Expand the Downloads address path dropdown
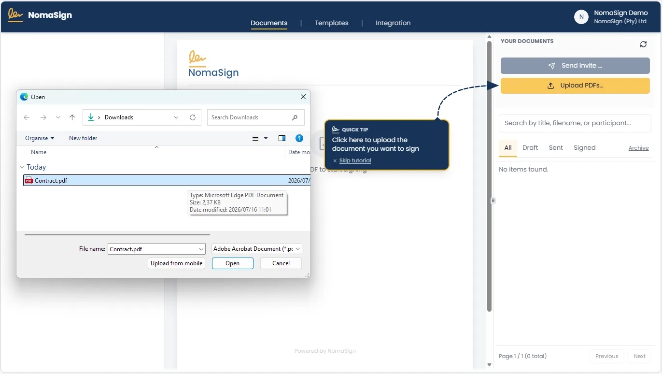662x374 pixels. [176, 117]
